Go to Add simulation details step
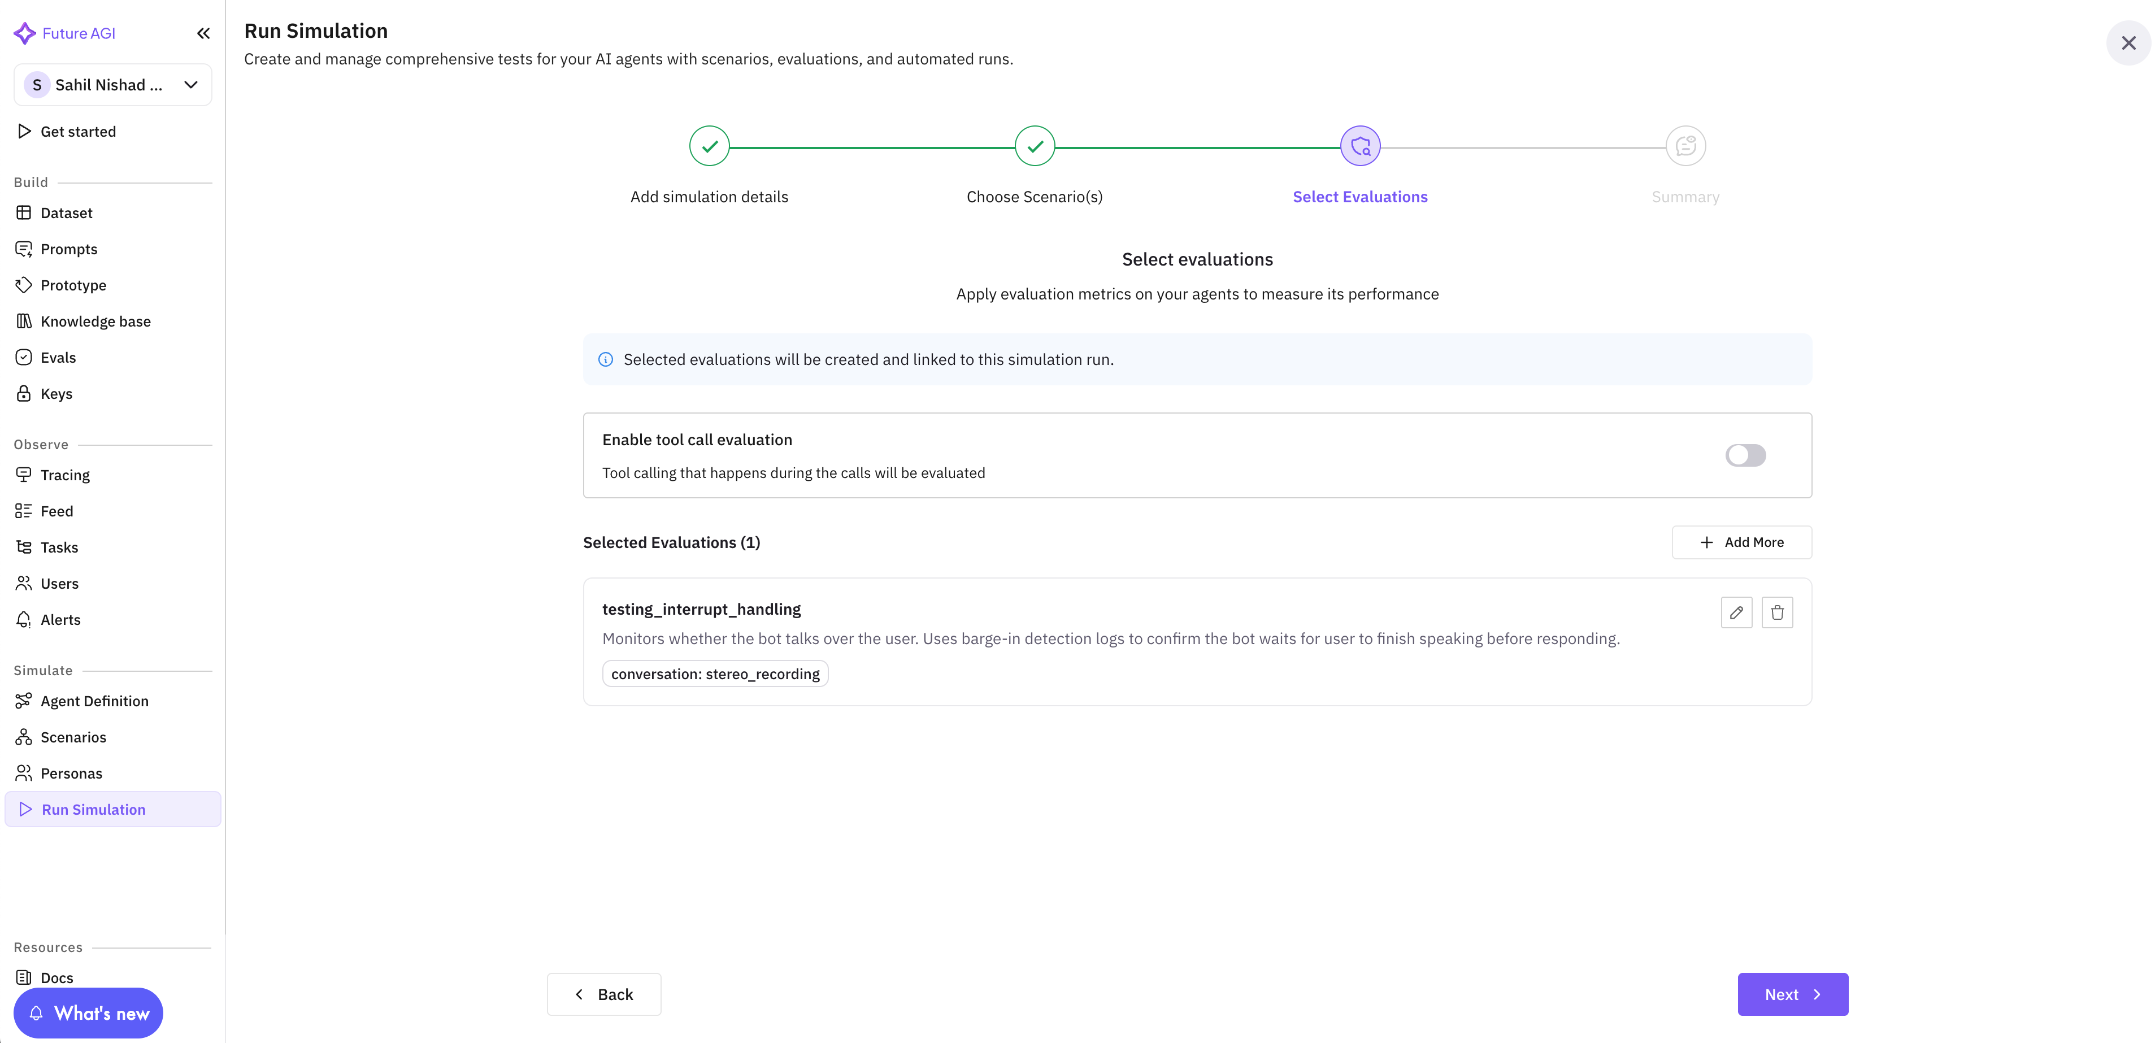The height and width of the screenshot is (1043, 2155). [710, 146]
